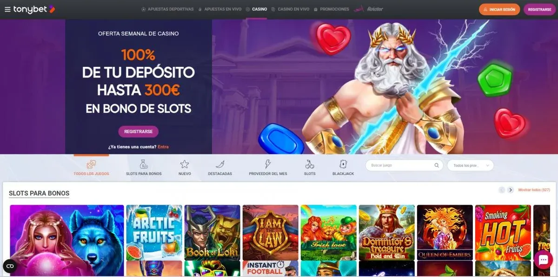Viewport: 558px width, 277px height.
Task: Select the Todos los Juegos dice icon
Action: [91, 164]
